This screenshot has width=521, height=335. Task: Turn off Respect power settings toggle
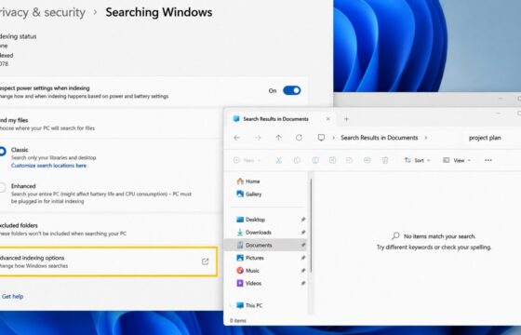292,90
